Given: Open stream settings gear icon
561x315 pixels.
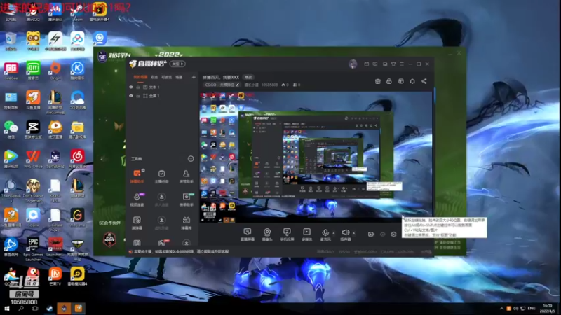Looking at the screenshot, I should [x=393, y=234].
